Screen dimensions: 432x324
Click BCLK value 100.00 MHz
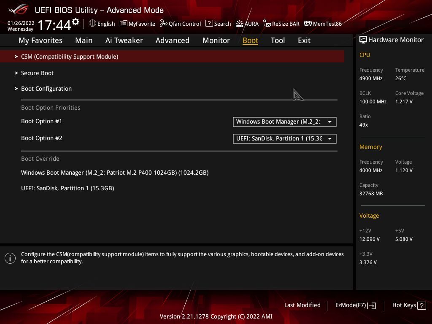[x=373, y=102]
